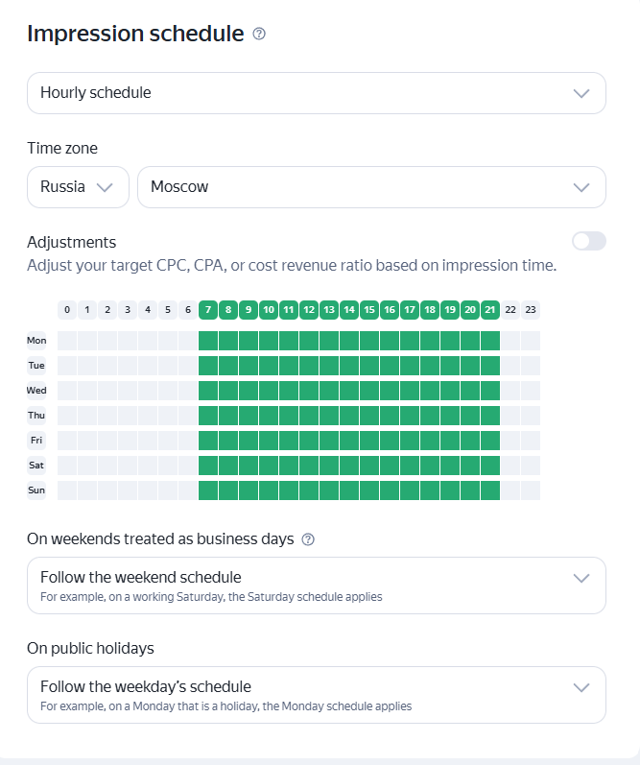Open the Follow the weekend schedule dropdown
This screenshot has height=765, width=640.
tap(317, 586)
